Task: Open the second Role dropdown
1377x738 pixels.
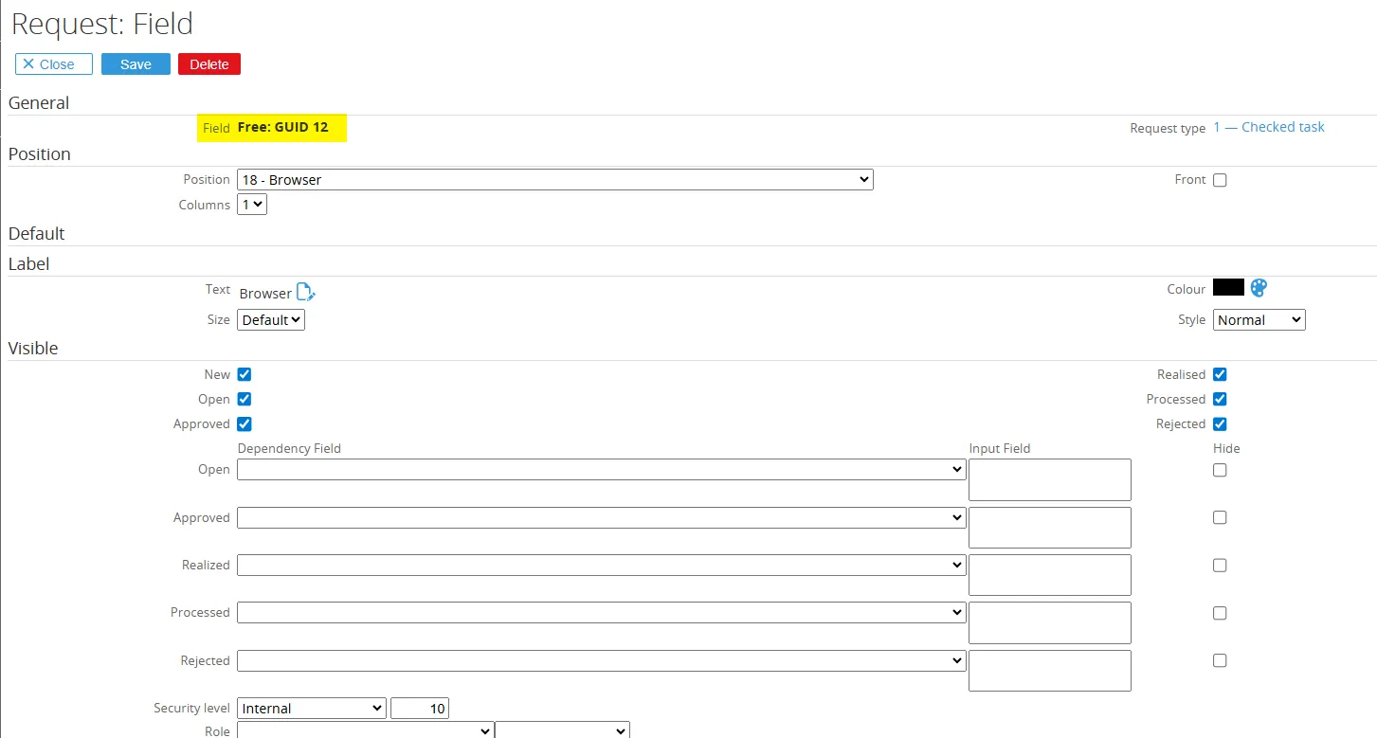Action: pos(562,730)
